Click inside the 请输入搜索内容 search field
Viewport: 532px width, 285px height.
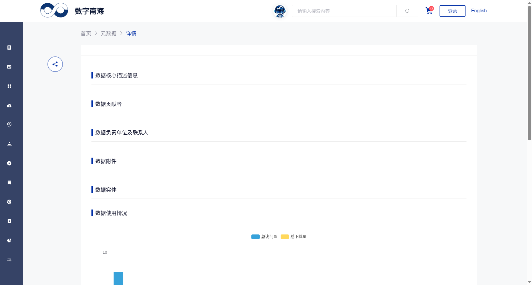click(x=344, y=11)
